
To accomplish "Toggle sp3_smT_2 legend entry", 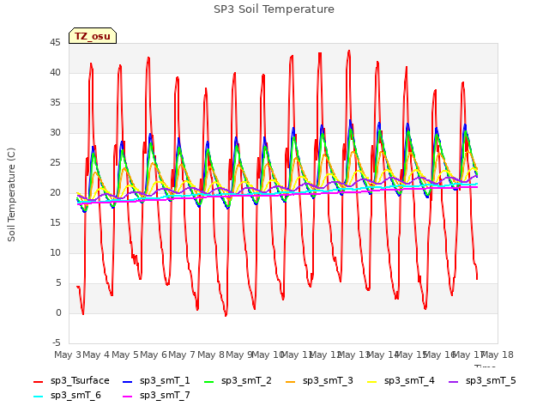I will (238, 381).
